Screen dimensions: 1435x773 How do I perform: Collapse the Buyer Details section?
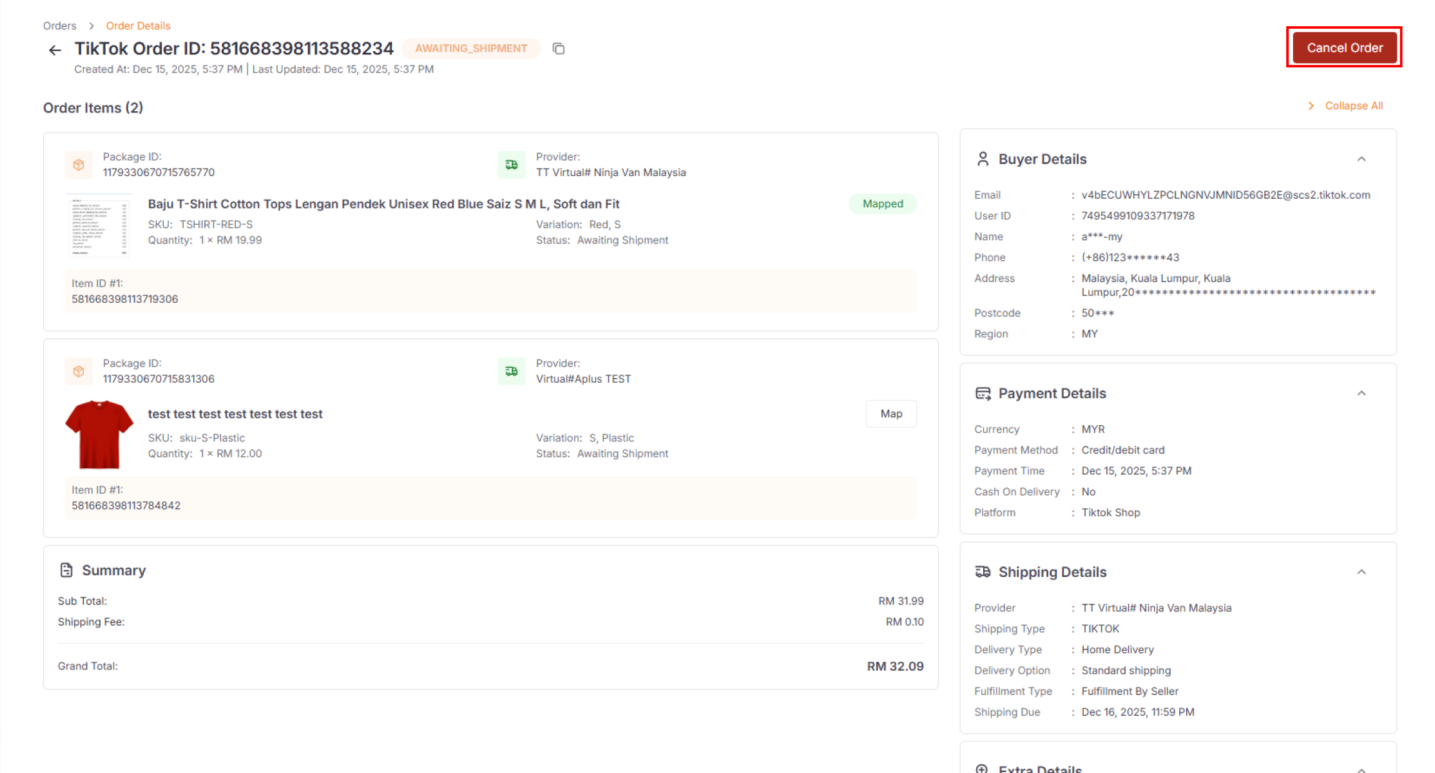coord(1361,159)
